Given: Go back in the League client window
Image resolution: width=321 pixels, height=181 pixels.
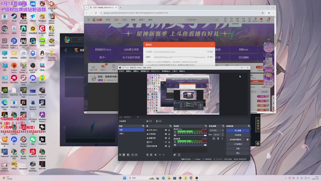Looking at the screenshot, I should coord(66,50).
